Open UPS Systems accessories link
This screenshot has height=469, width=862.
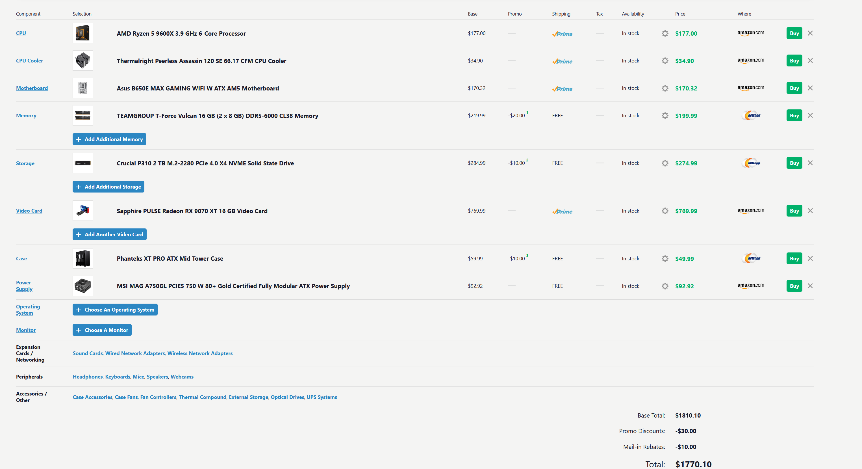click(x=322, y=397)
